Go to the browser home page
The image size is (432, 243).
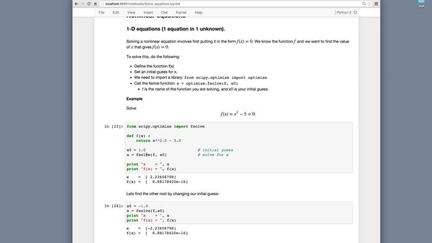[95, 4]
